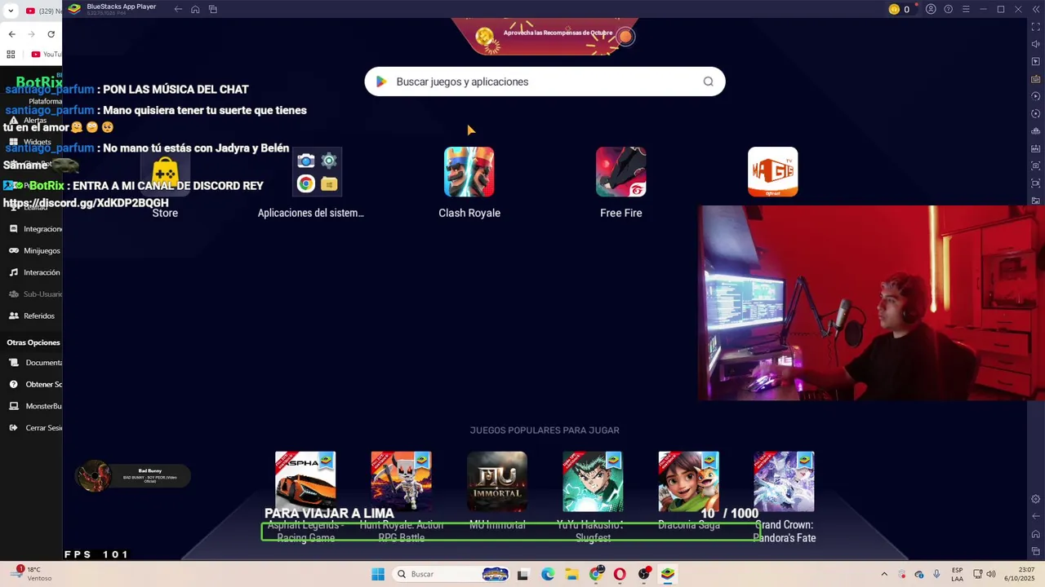The width and height of the screenshot is (1045, 587).
Task: Open Opera browser from the taskbar
Action: (620, 574)
